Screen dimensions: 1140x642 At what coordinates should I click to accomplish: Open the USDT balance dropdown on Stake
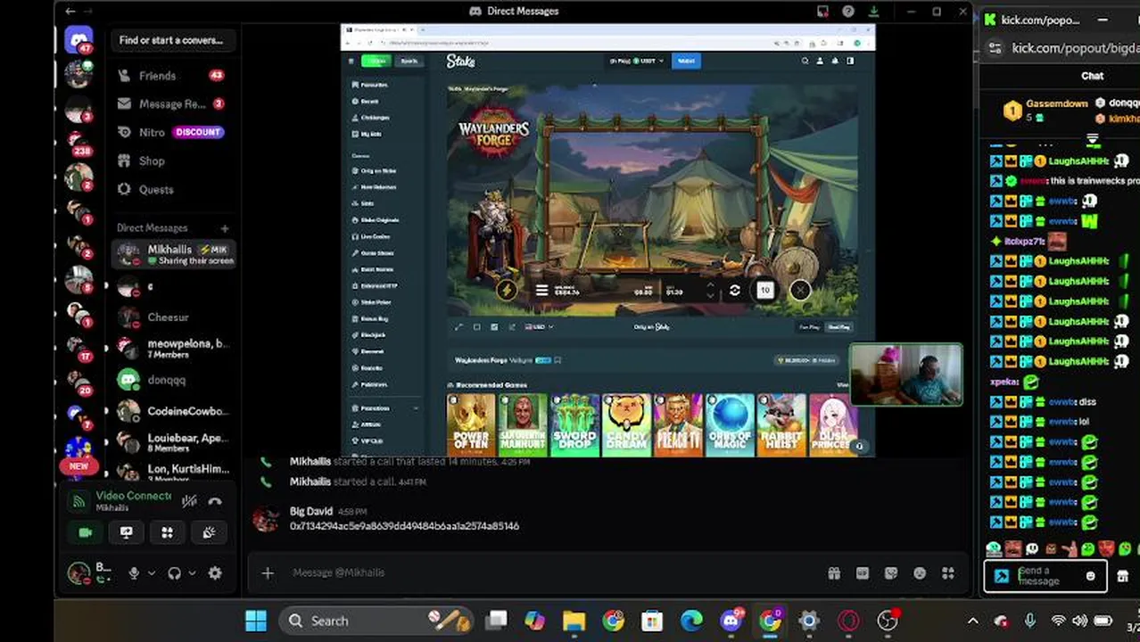(636, 61)
